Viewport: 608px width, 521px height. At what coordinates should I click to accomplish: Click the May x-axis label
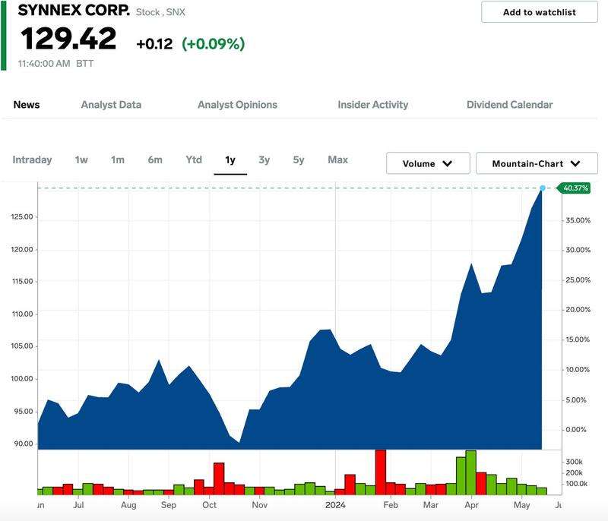click(521, 505)
